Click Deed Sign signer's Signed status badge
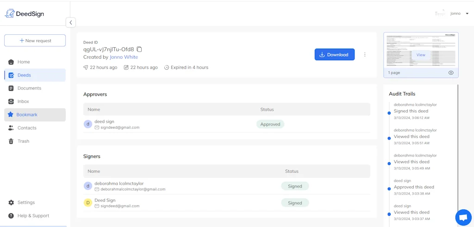474x227 pixels. coord(295,203)
